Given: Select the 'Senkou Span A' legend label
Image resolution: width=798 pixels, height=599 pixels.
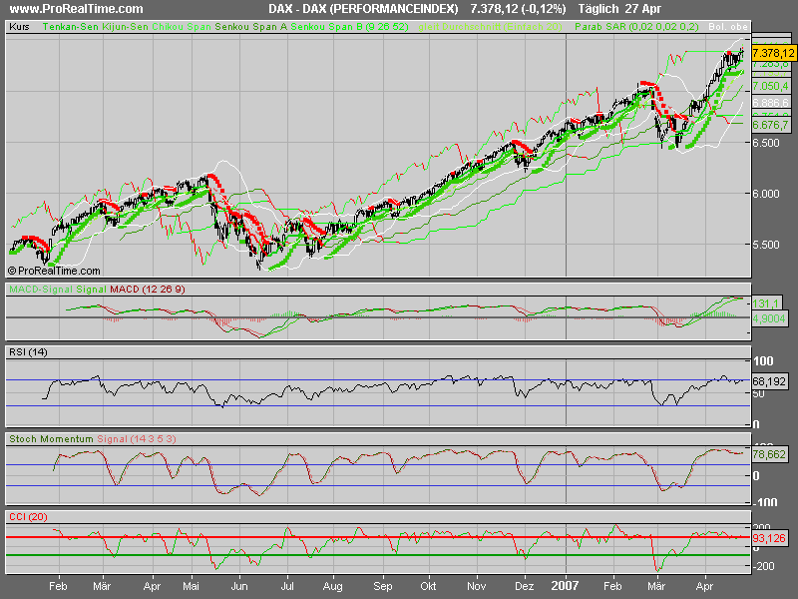Looking at the screenshot, I should click(x=251, y=27).
